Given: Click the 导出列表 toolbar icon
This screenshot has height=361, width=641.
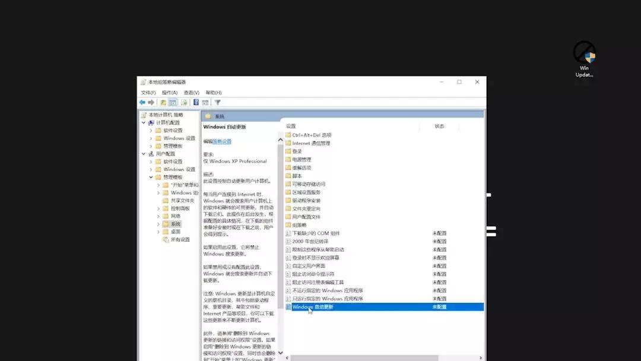Looking at the screenshot, I should click(x=183, y=102).
